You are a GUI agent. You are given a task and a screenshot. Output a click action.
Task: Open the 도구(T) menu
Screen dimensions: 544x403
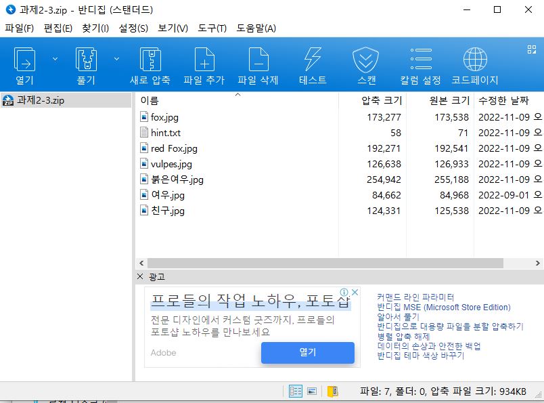212,28
